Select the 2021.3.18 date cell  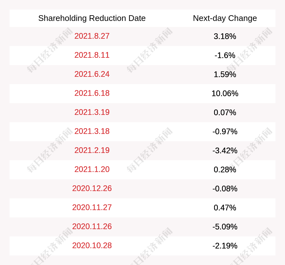(x=92, y=131)
